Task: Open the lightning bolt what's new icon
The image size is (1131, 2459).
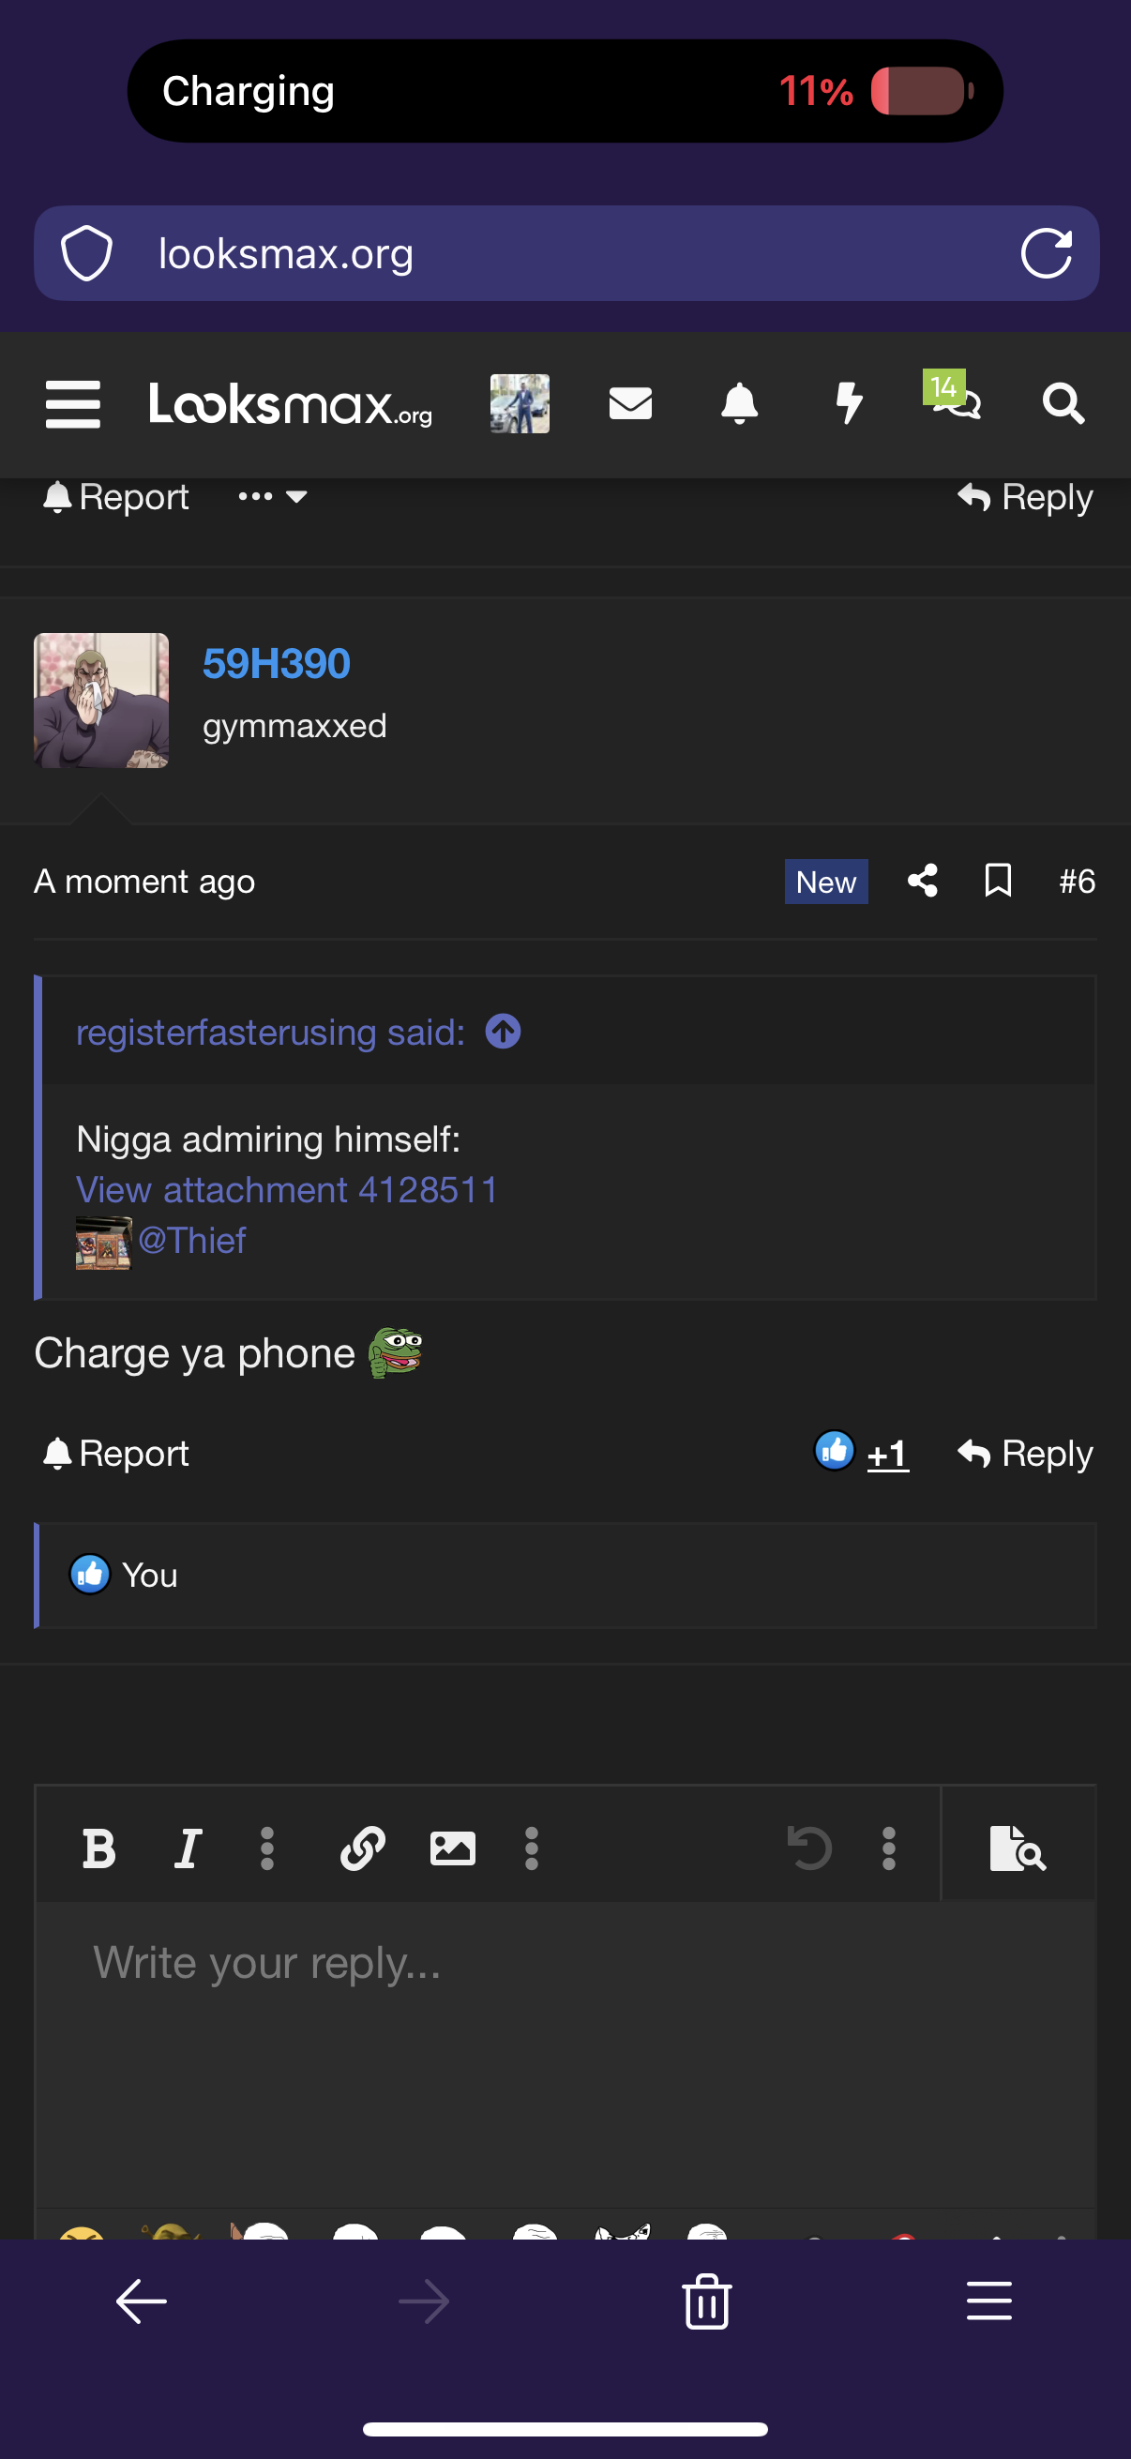Action: click(x=849, y=404)
